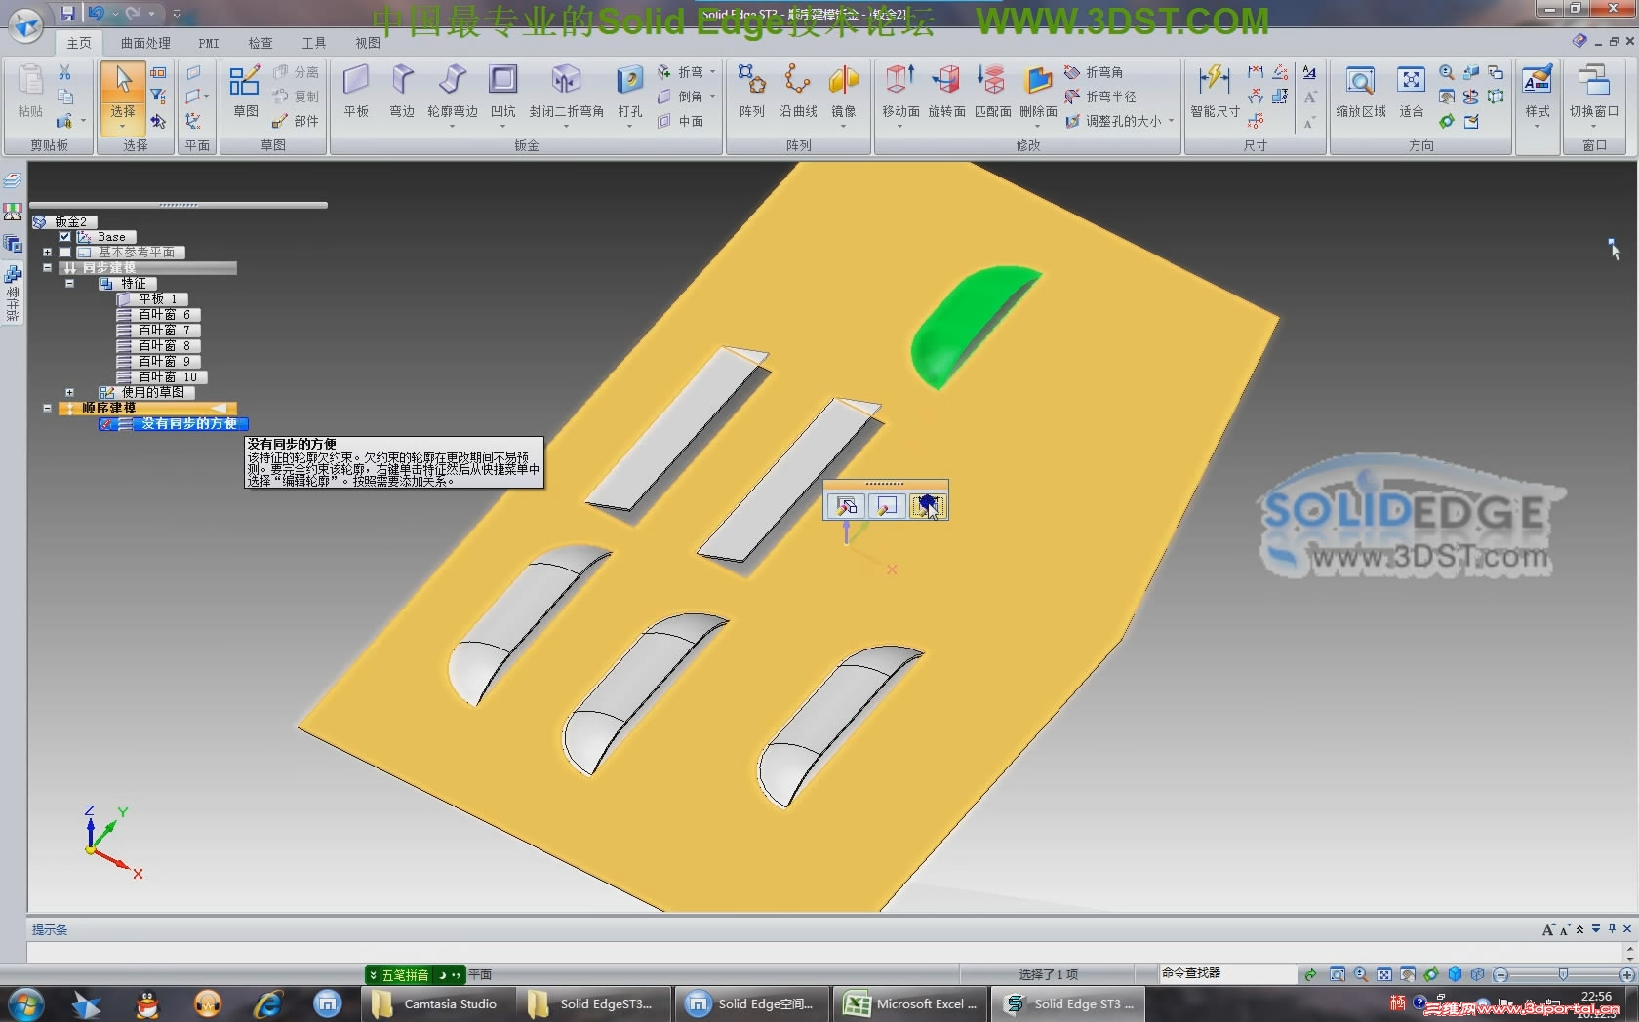Switch to Microsoft Excel on the taskbar
The height and width of the screenshot is (1022, 1639).
912,1003
